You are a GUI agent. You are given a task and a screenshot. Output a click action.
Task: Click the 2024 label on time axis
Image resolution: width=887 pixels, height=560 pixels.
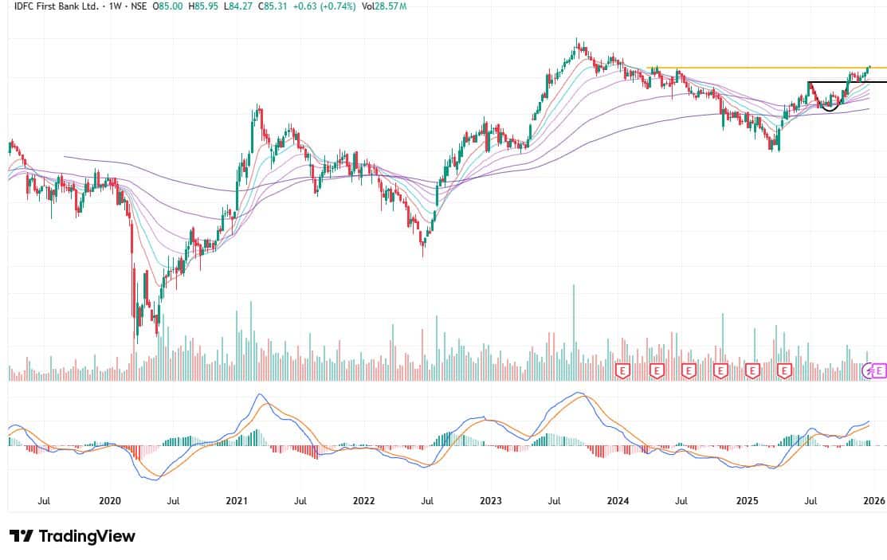coord(618,500)
